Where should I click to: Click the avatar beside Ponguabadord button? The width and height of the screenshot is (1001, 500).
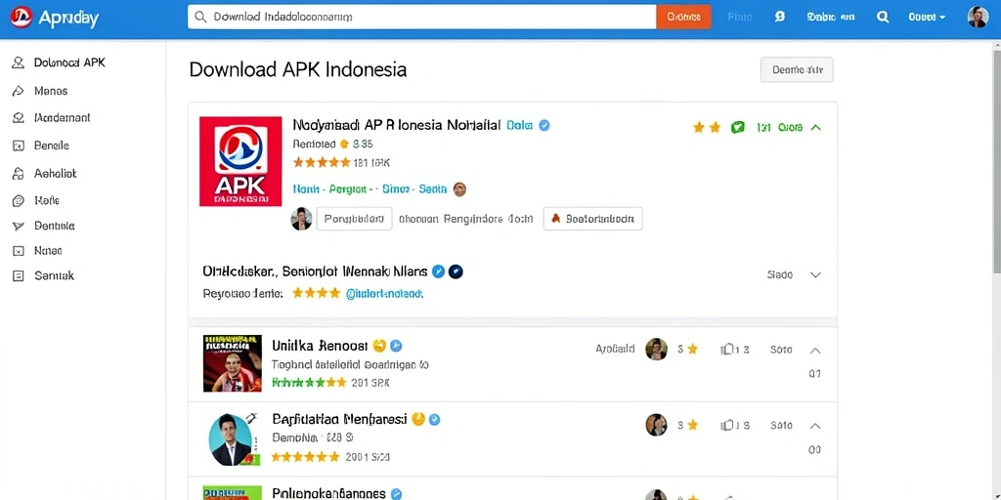(x=301, y=218)
